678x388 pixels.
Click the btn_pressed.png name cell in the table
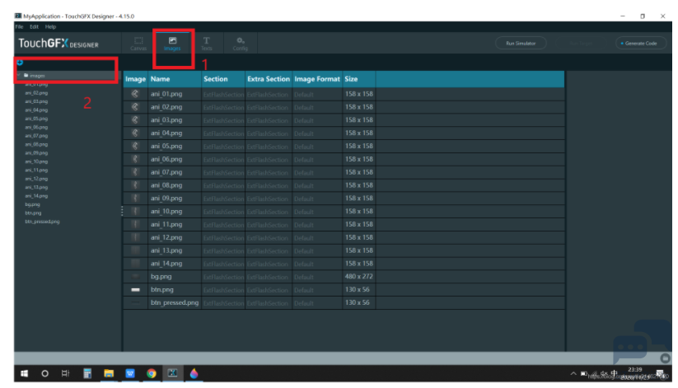point(175,303)
